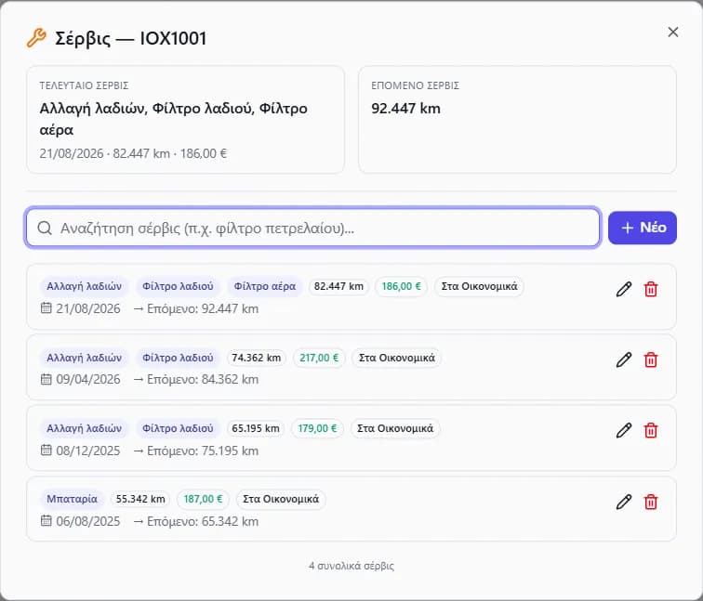The width and height of the screenshot is (703, 601).
Task: Edit the Μπαταρία service entry
Action: (624, 502)
